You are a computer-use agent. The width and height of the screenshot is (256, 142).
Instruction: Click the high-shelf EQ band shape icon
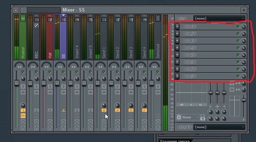click(224, 107)
